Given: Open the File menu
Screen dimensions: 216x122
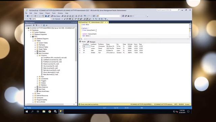Looking at the screenshot, I should 26,13.
